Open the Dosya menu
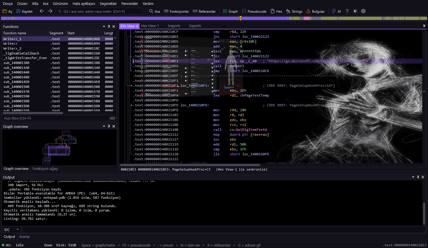Screen dimensions: 428x248 (8, 3)
